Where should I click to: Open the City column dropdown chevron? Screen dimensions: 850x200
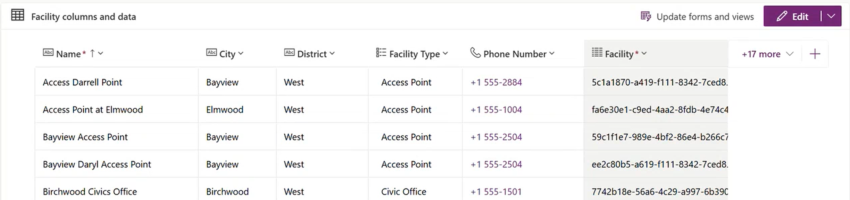(x=241, y=54)
